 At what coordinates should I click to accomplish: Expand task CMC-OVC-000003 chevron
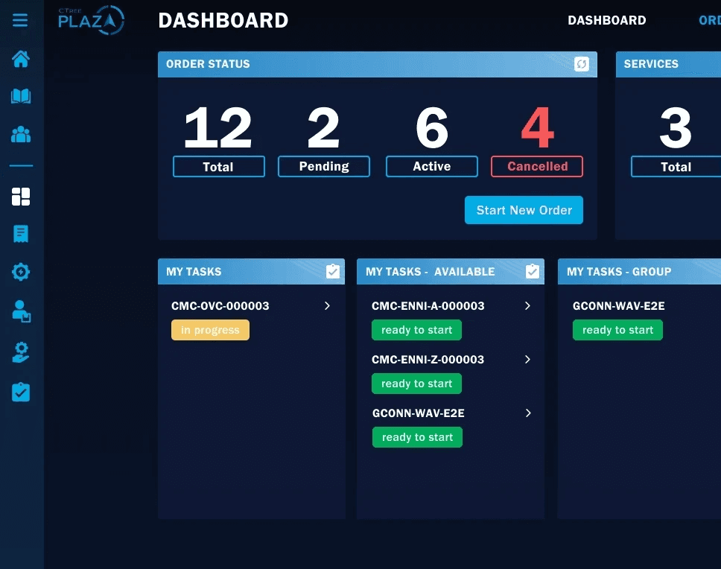pos(327,305)
